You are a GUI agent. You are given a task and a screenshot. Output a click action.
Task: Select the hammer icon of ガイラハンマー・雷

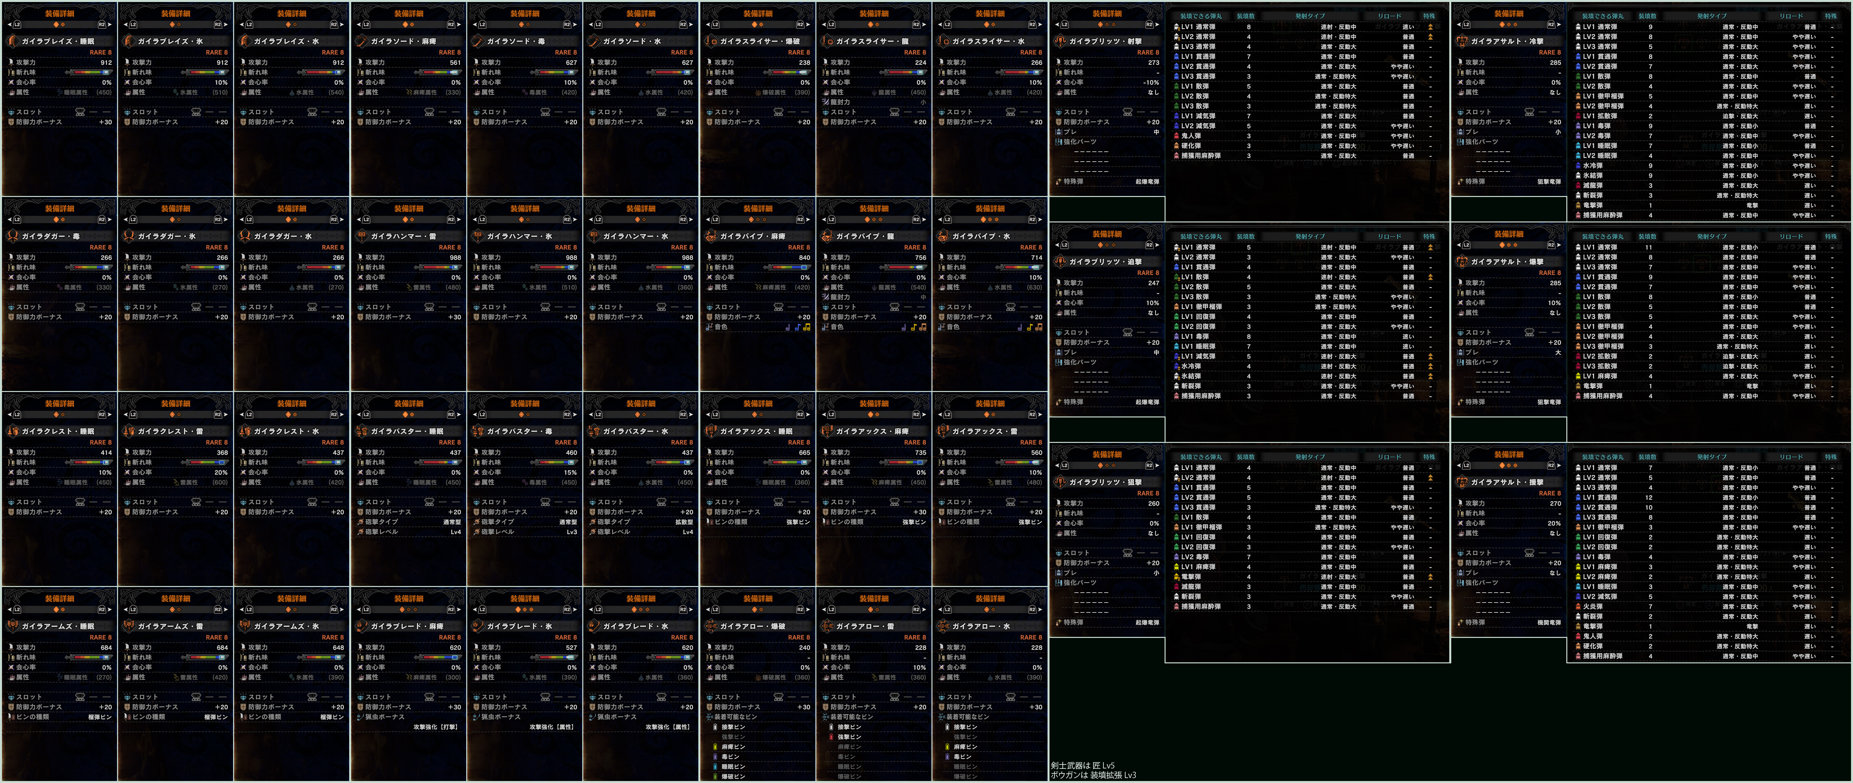361,236
